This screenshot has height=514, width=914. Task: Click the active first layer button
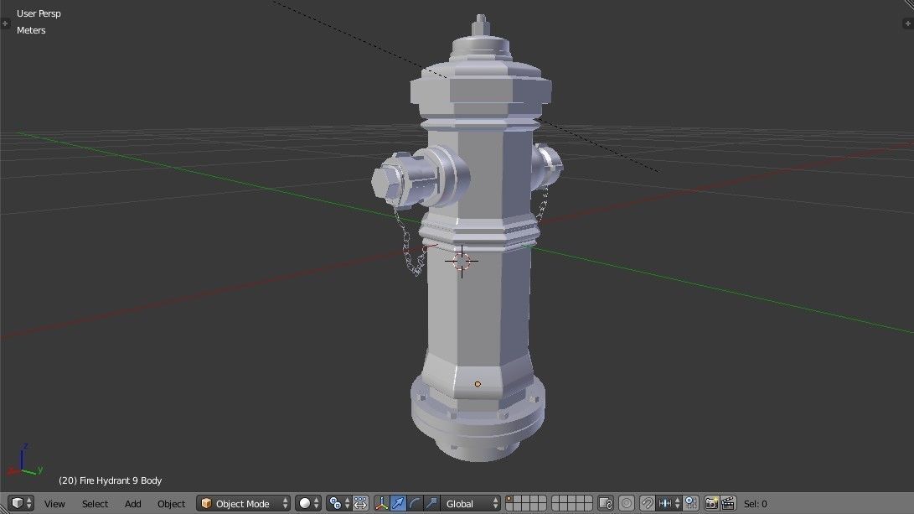pyautogui.click(x=509, y=500)
